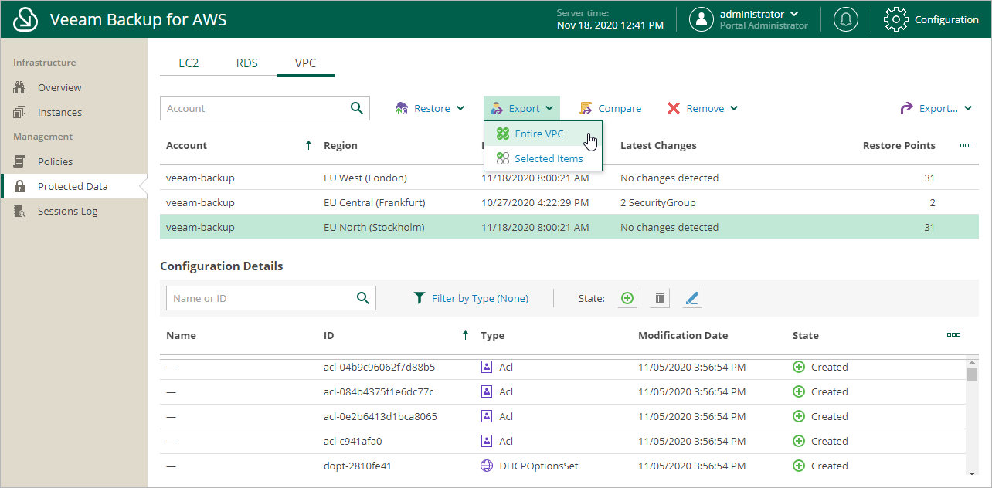Screen dimensions: 992x488
Task: Click the Policies sidebar icon
Action: (21, 161)
